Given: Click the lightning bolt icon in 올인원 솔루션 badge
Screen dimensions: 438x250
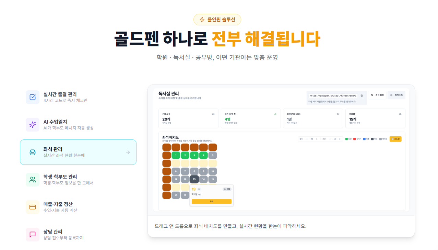Looking at the screenshot, I should coord(202,20).
